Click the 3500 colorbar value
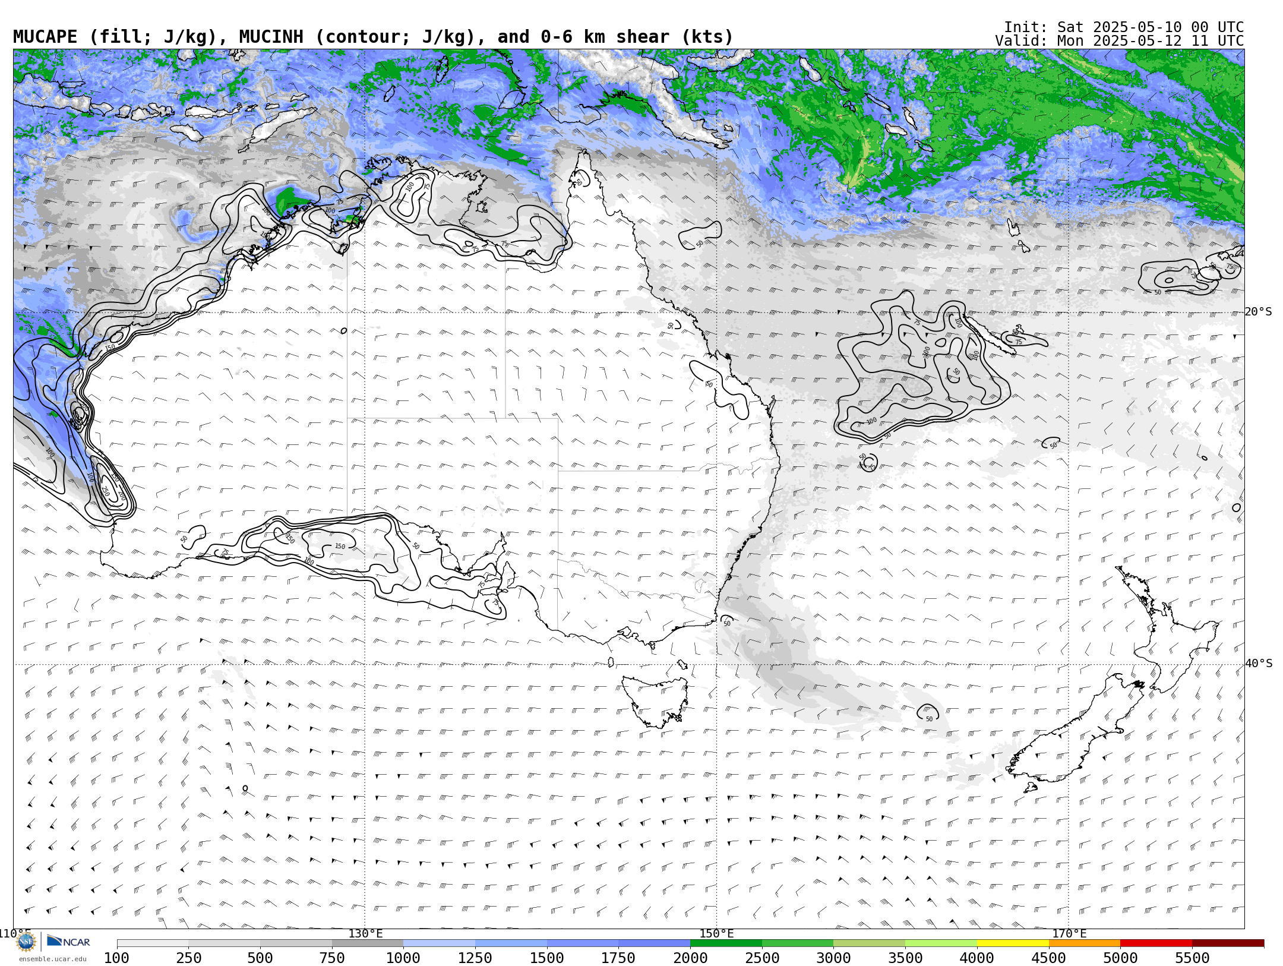Viewport: 1283px width, 966px height. click(x=905, y=958)
